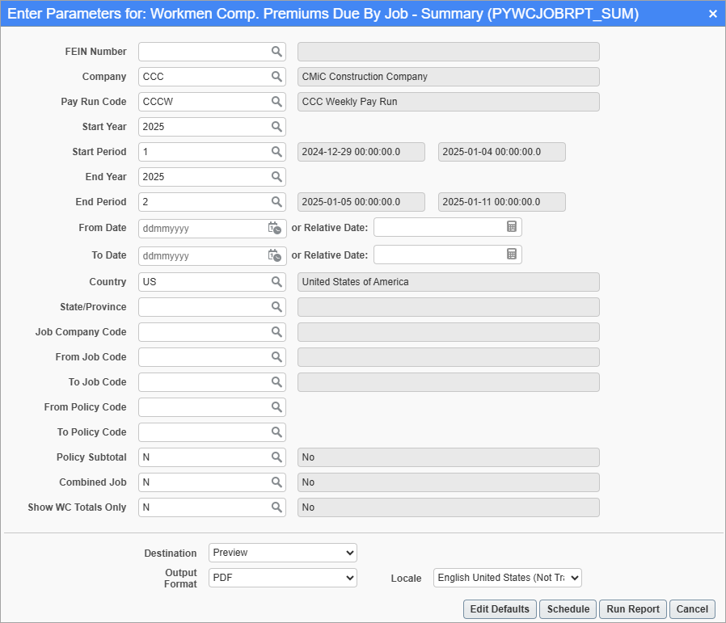Click the Pay Run Code lookup icon

pos(276,102)
